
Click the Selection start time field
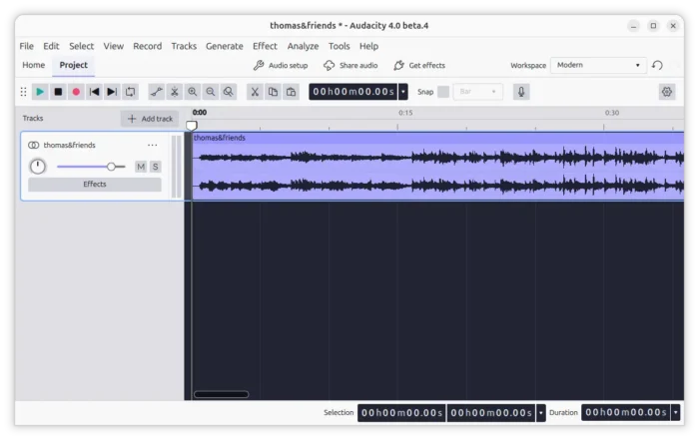pos(401,413)
